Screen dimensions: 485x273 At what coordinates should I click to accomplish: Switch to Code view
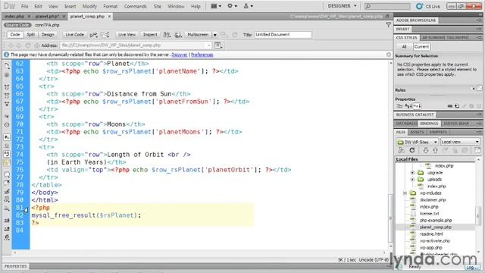click(x=15, y=35)
